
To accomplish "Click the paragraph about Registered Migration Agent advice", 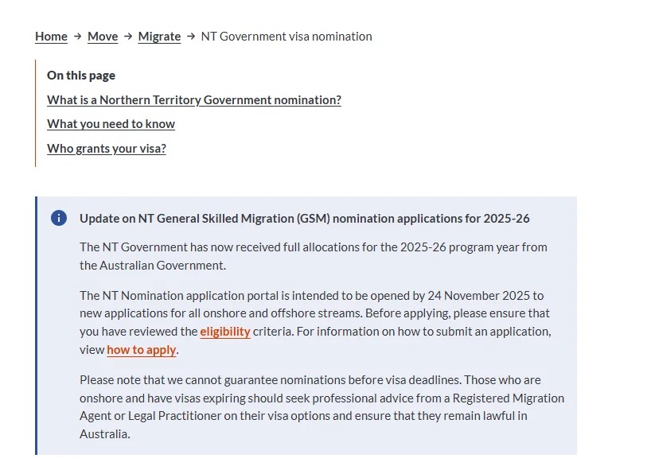I will point(321,406).
